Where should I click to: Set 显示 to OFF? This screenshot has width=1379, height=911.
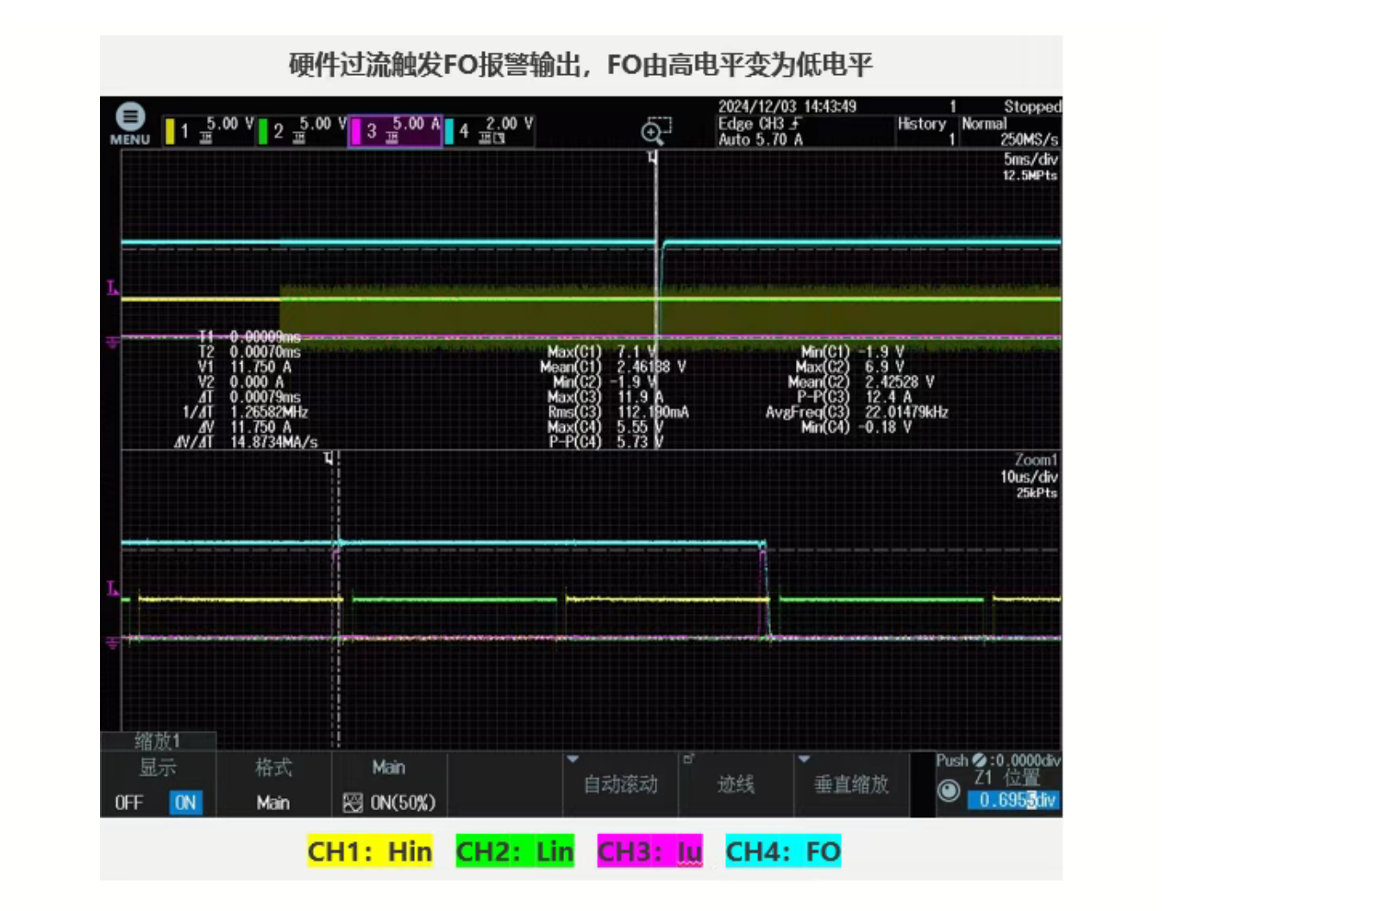pyautogui.click(x=128, y=802)
